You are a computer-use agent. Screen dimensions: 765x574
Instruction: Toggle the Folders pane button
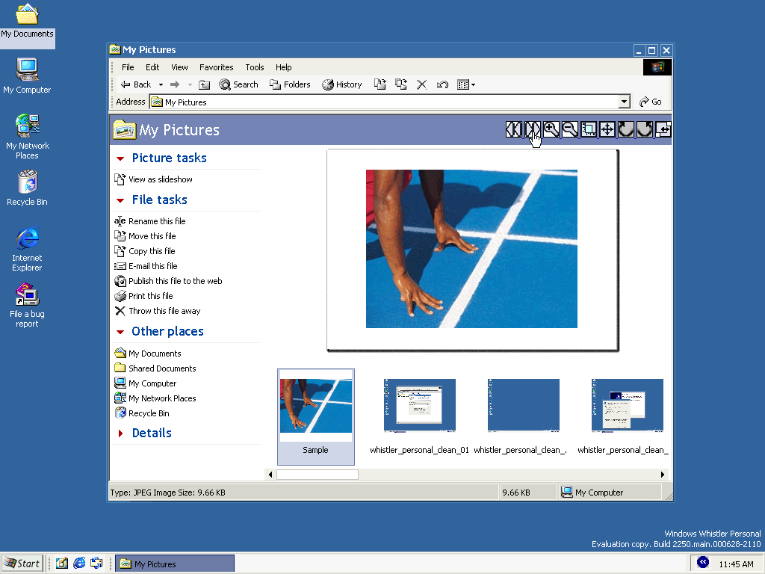pyautogui.click(x=290, y=84)
